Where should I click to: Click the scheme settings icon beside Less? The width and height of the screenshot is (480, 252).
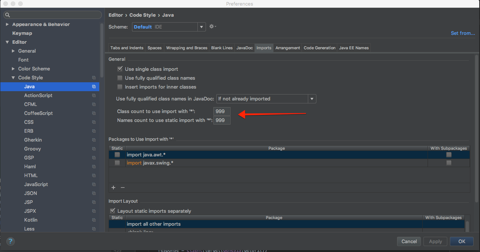[x=94, y=229]
